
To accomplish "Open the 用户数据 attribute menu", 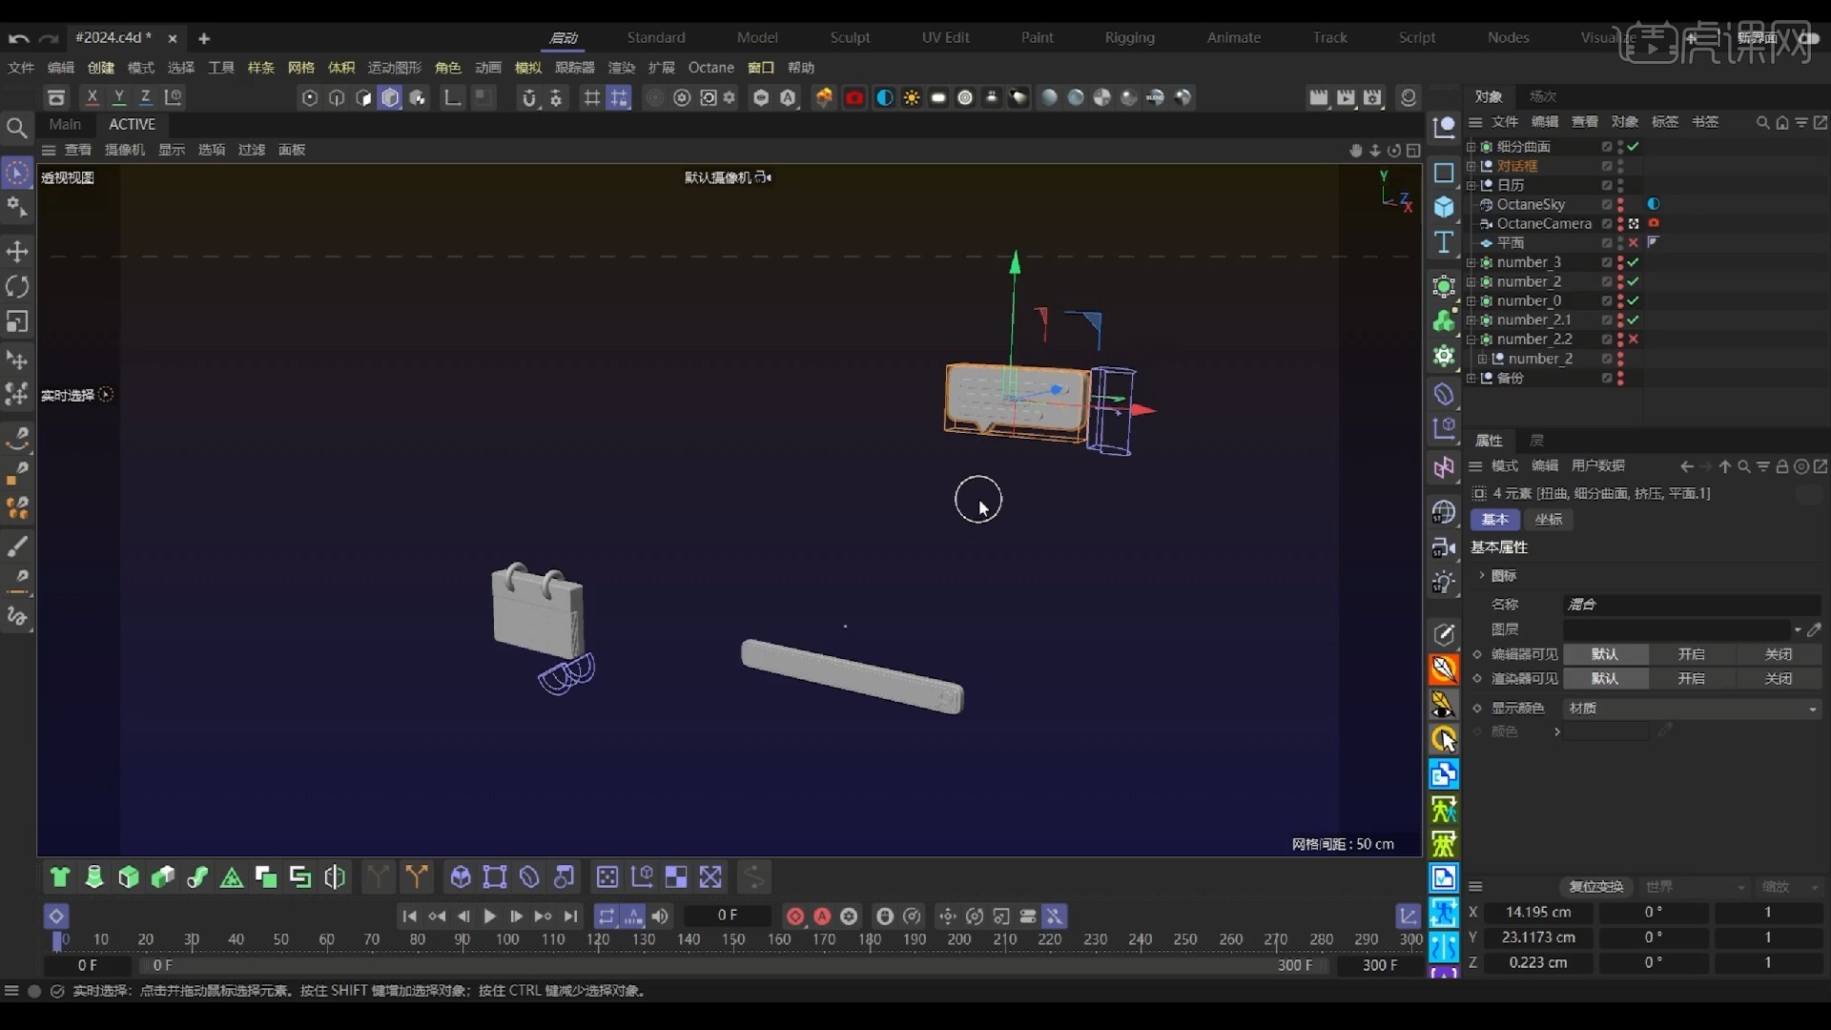I will pyautogui.click(x=1598, y=465).
